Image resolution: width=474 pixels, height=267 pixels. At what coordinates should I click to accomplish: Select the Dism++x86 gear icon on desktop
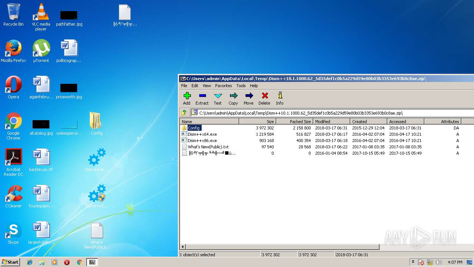coord(96,197)
